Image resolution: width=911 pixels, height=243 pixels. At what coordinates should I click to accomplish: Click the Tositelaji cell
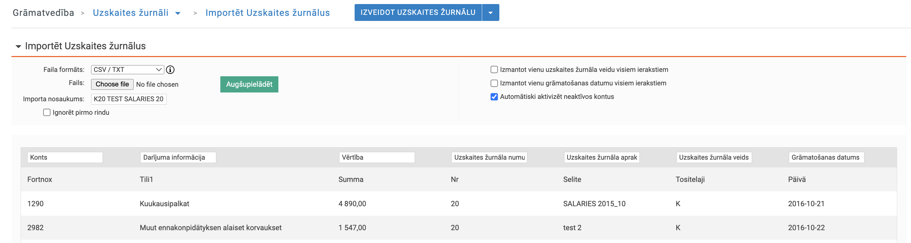click(x=690, y=179)
